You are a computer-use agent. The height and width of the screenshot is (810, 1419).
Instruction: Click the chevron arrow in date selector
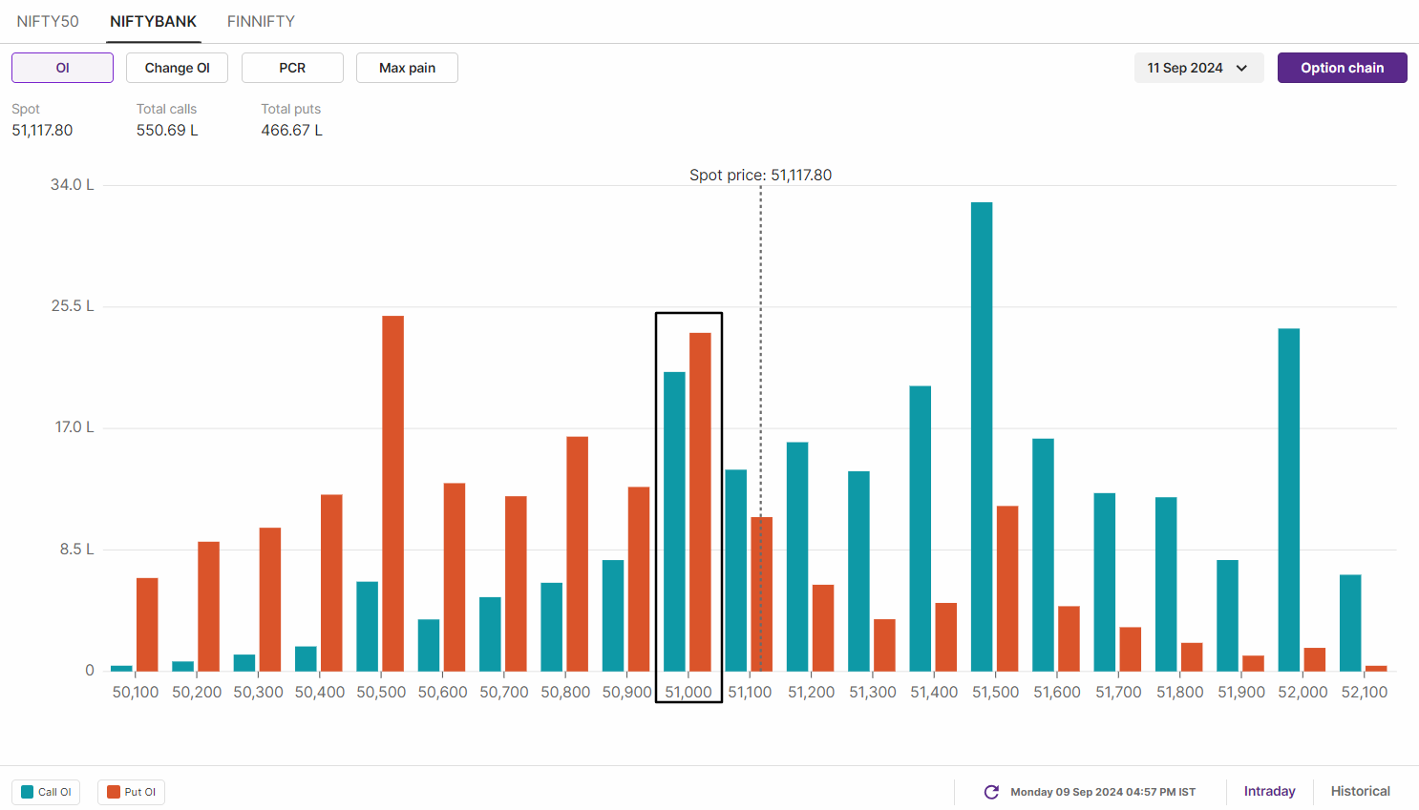click(1241, 68)
